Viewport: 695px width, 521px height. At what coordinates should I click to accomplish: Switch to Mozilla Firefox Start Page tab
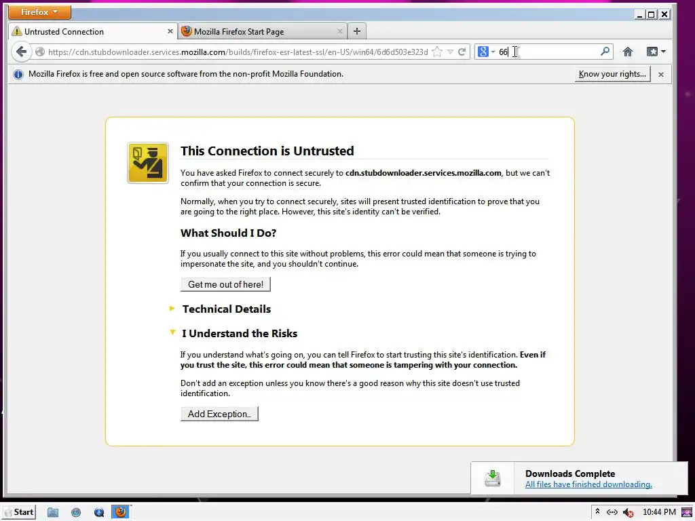pos(263,31)
